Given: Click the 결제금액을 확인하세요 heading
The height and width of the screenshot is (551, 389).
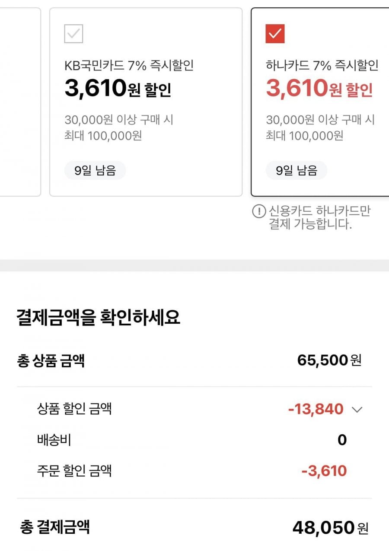Looking at the screenshot, I should pyautogui.click(x=98, y=318).
